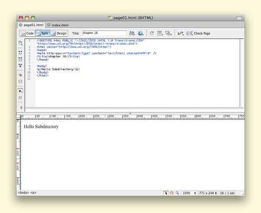The height and width of the screenshot is (213, 261).
Task: Open the File Management icon menu
Action: [132, 33]
